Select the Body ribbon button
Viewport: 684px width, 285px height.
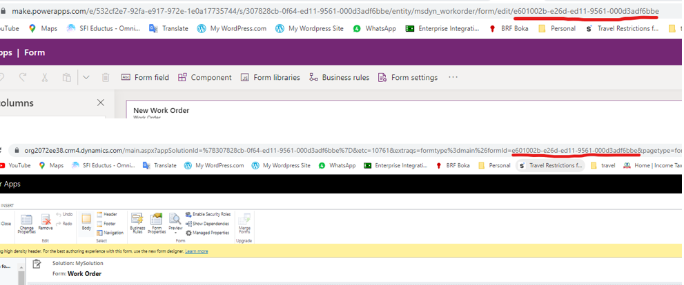click(x=86, y=222)
